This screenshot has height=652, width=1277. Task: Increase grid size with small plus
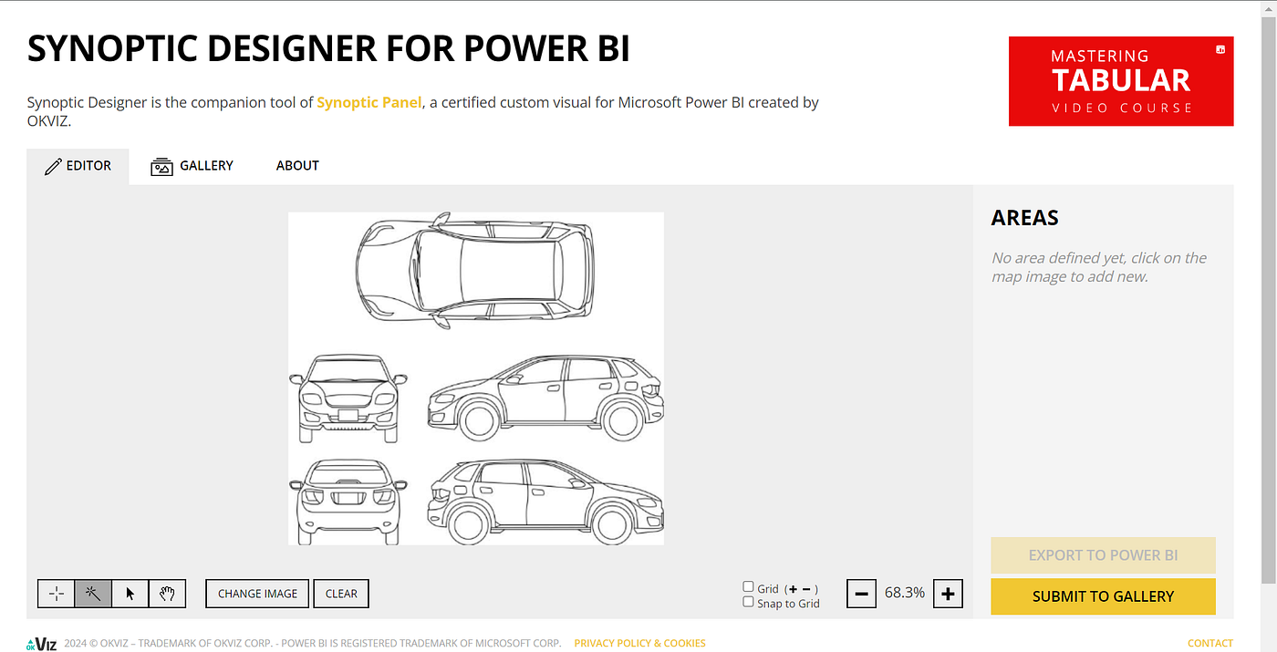(x=793, y=589)
